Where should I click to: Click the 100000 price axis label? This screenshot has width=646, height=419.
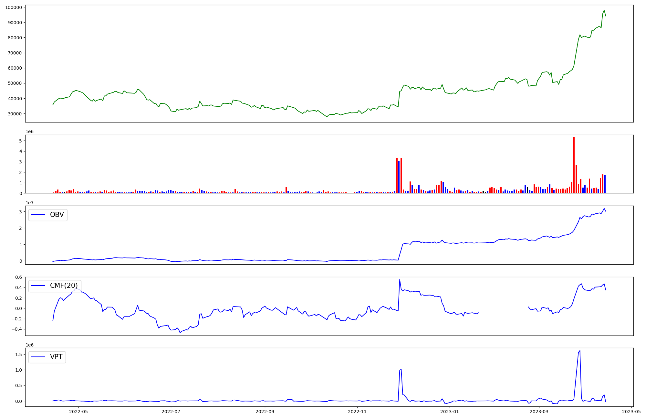click(x=14, y=7)
